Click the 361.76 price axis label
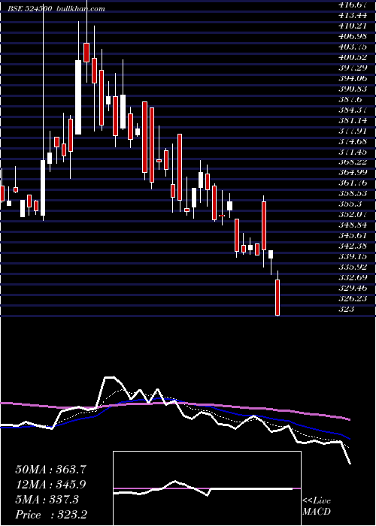Viewport: 376px width, 526px height. tap(353, 183)
